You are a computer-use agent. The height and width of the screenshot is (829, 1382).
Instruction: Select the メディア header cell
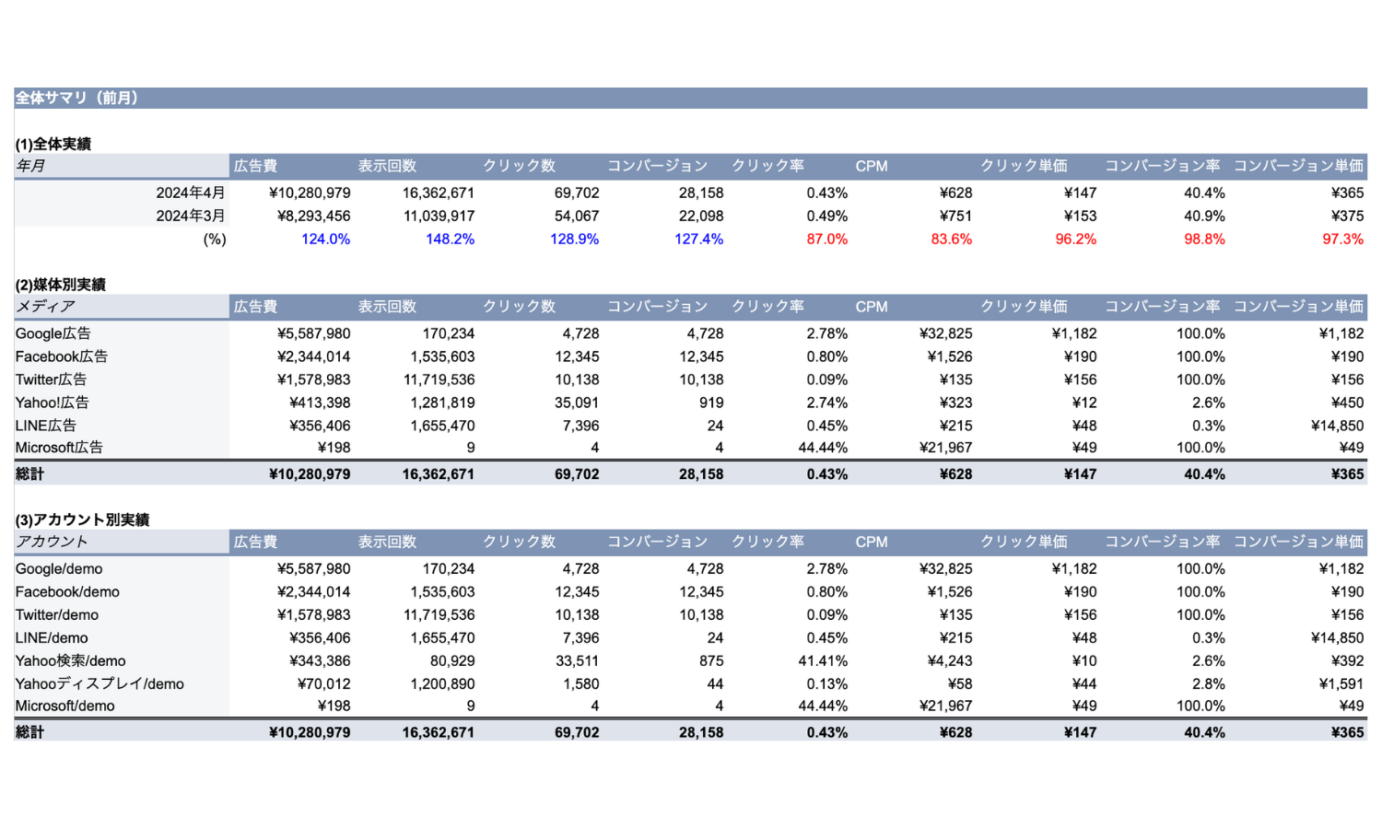pyautogui.click(x=121, y=307)
